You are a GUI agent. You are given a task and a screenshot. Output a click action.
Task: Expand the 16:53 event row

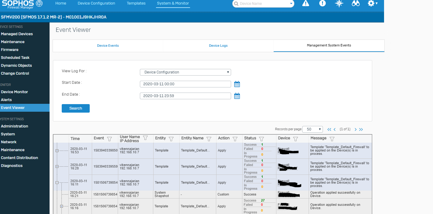point(57,151)
